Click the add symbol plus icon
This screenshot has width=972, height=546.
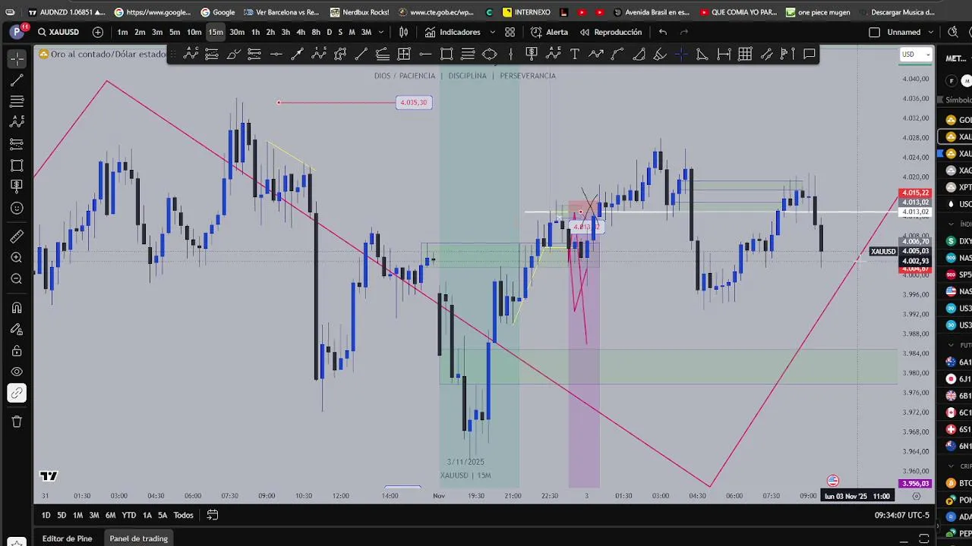point(98,32)
